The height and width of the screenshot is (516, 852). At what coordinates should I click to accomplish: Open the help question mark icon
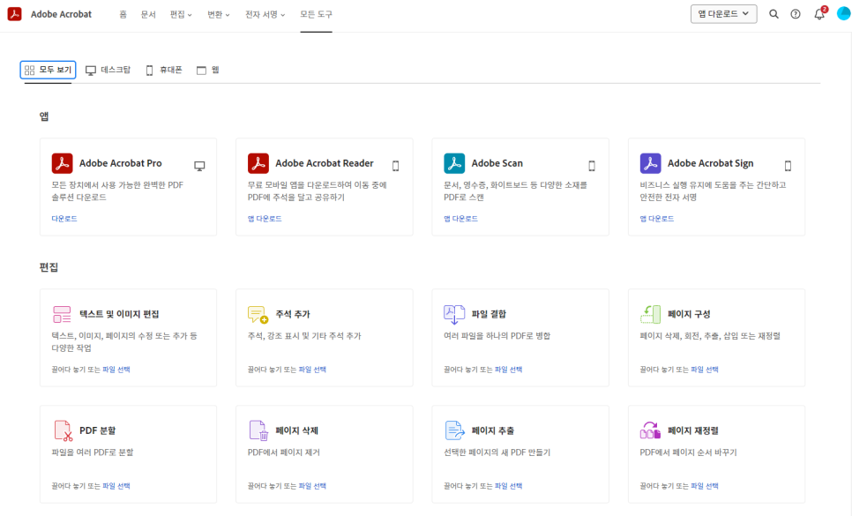796,14
